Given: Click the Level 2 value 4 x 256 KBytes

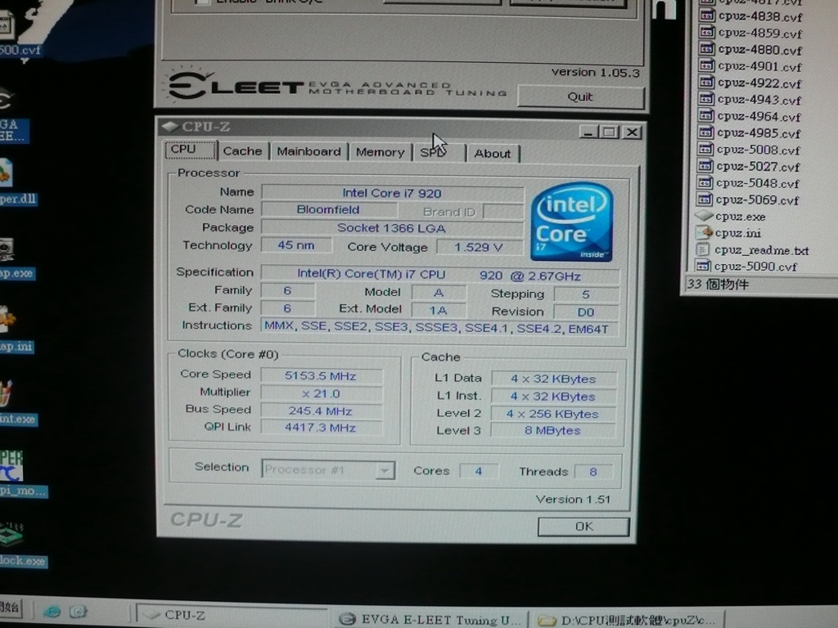Looking at the screenshot, I should coord(553,414).
